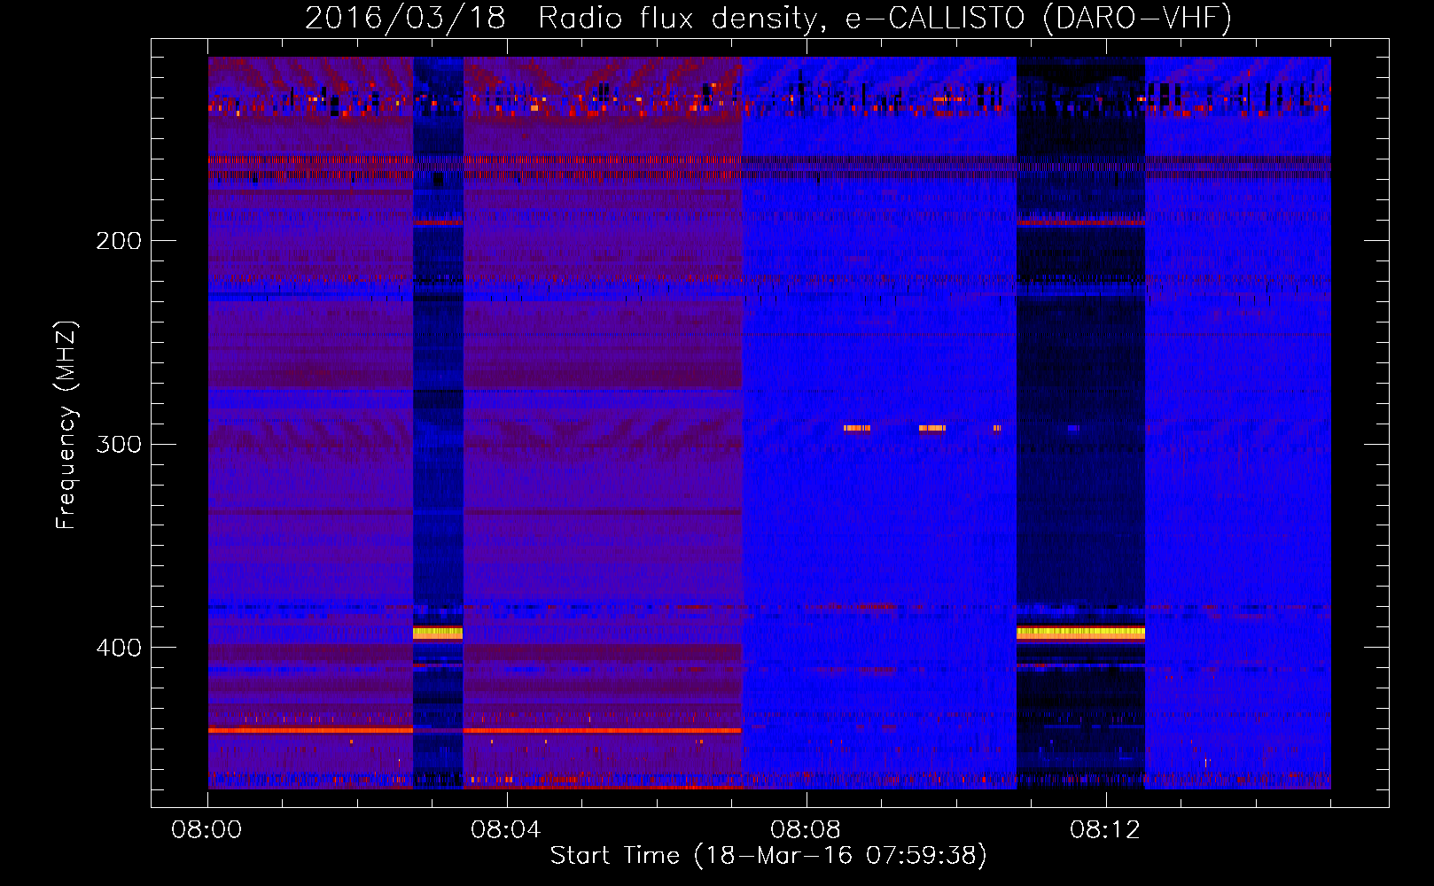Click the '08:08' time tick label
Image resolution: width=1434 pixels, height=886 pixels.
pyautogui.click(x=806, y=830)
